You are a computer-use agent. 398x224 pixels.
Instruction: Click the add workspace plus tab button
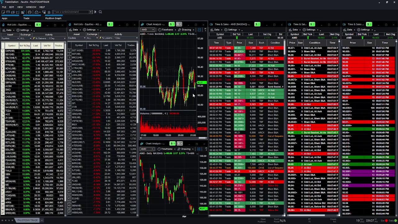click(x=41, y=220)
